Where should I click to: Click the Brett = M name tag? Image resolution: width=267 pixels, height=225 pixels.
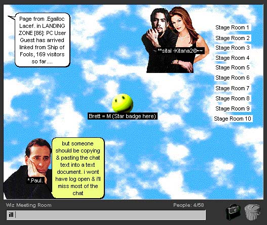[122, 116]
